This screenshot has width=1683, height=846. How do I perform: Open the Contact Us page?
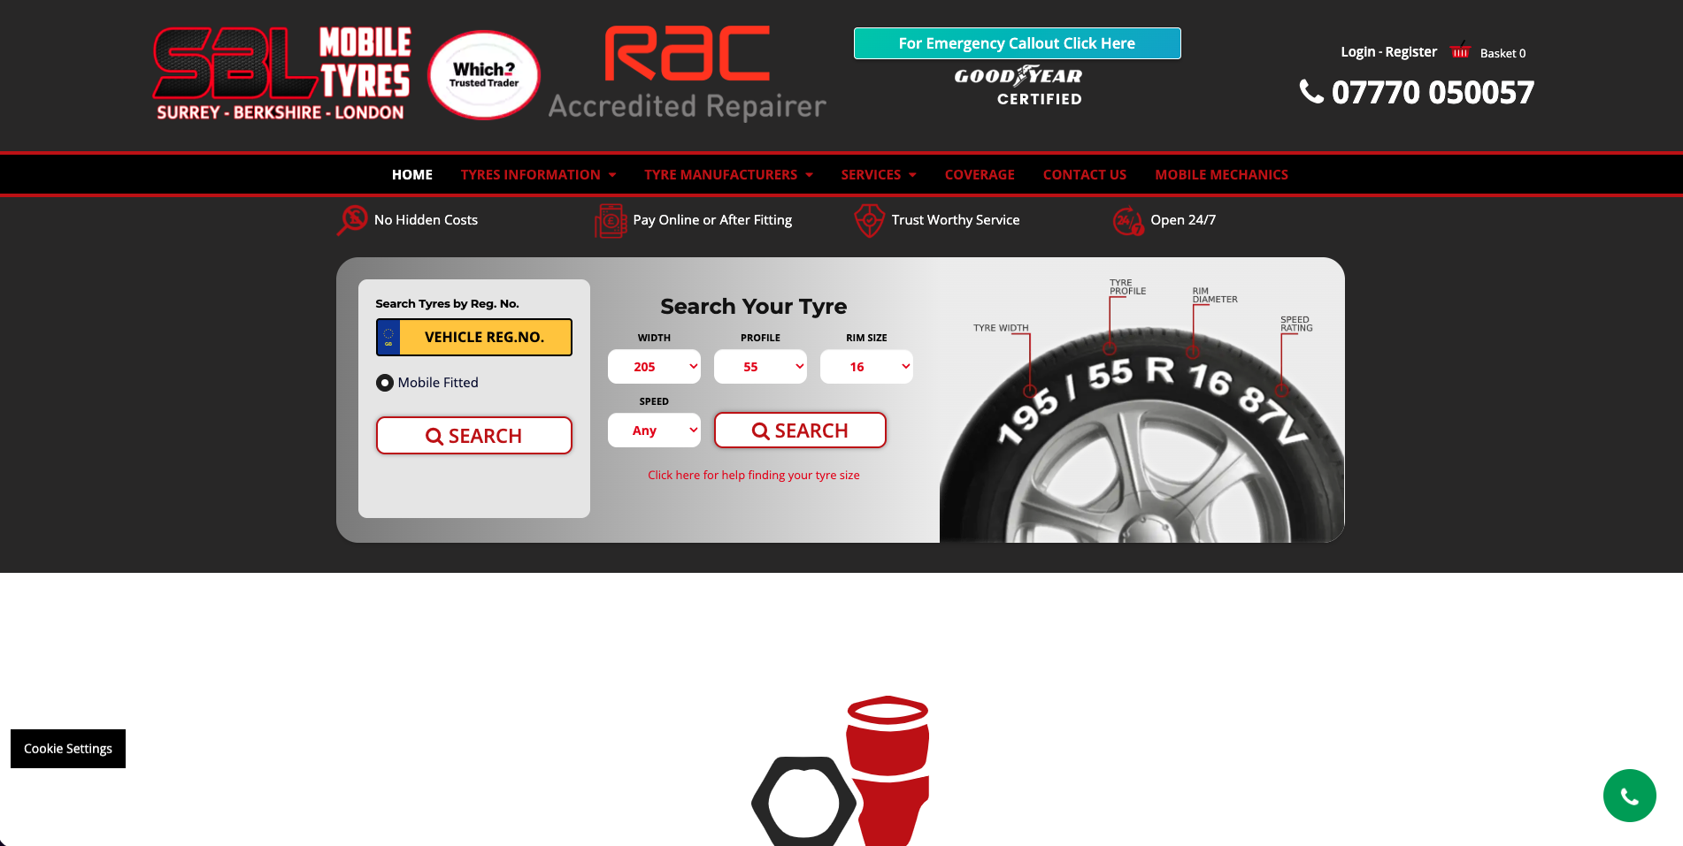(1085, 175)
